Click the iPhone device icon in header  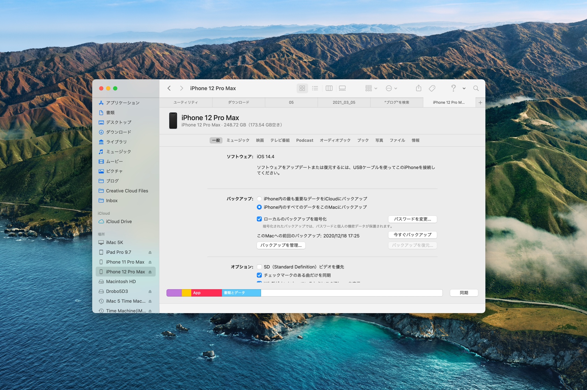coord(173,121)
